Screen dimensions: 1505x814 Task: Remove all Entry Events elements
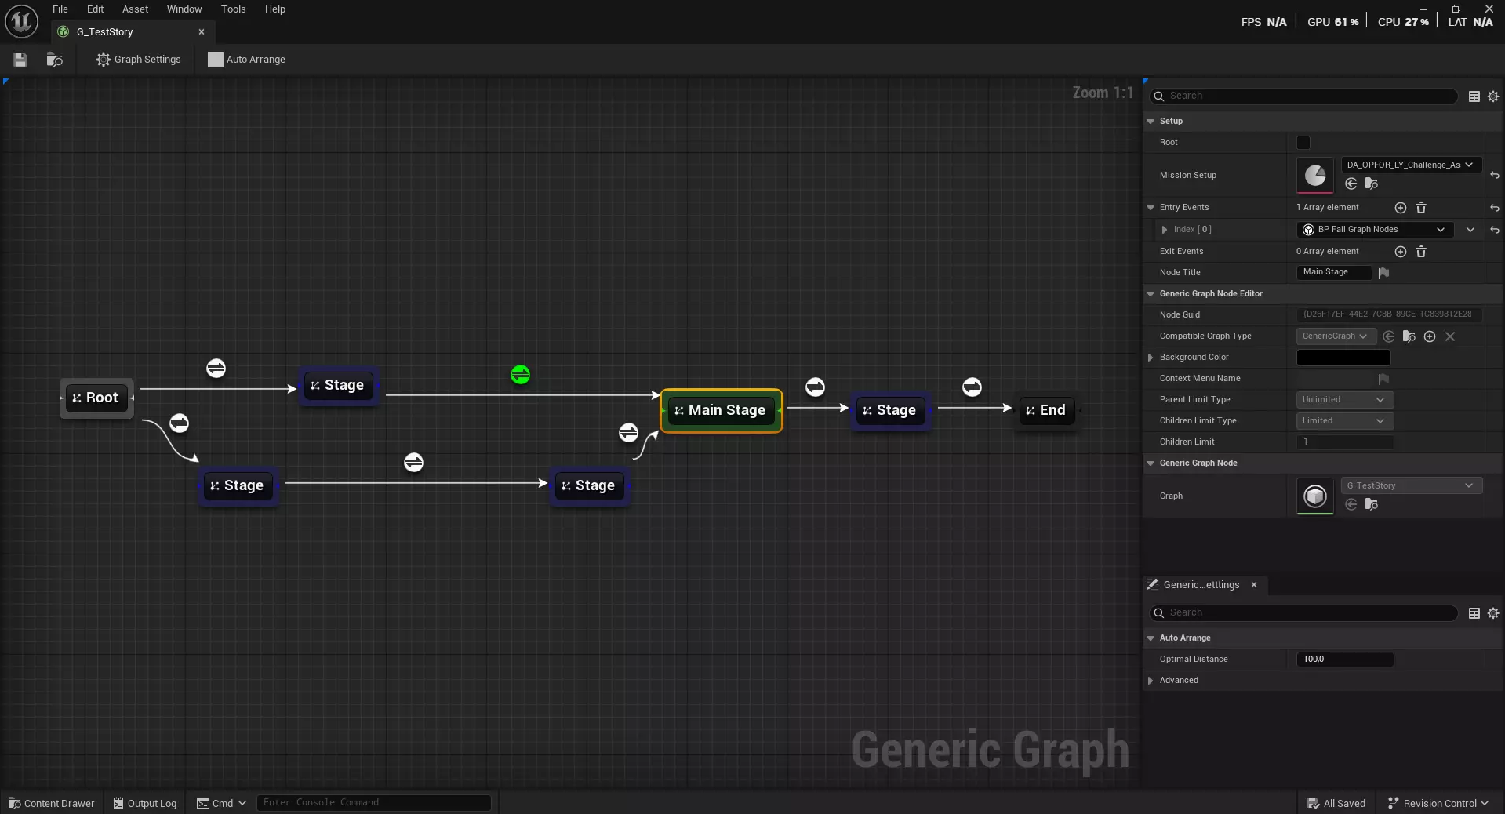1421,208
